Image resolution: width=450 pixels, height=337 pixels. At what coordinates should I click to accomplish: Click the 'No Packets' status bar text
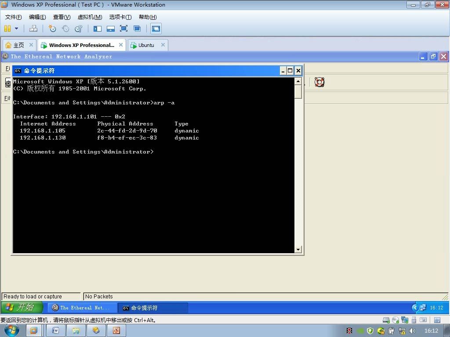[99, 296]
